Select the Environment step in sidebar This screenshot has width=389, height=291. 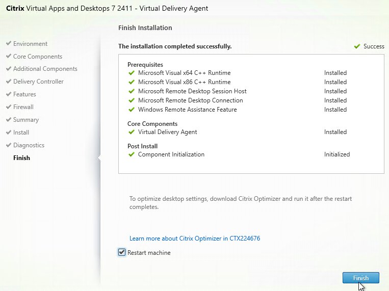[x=30, y=44]
